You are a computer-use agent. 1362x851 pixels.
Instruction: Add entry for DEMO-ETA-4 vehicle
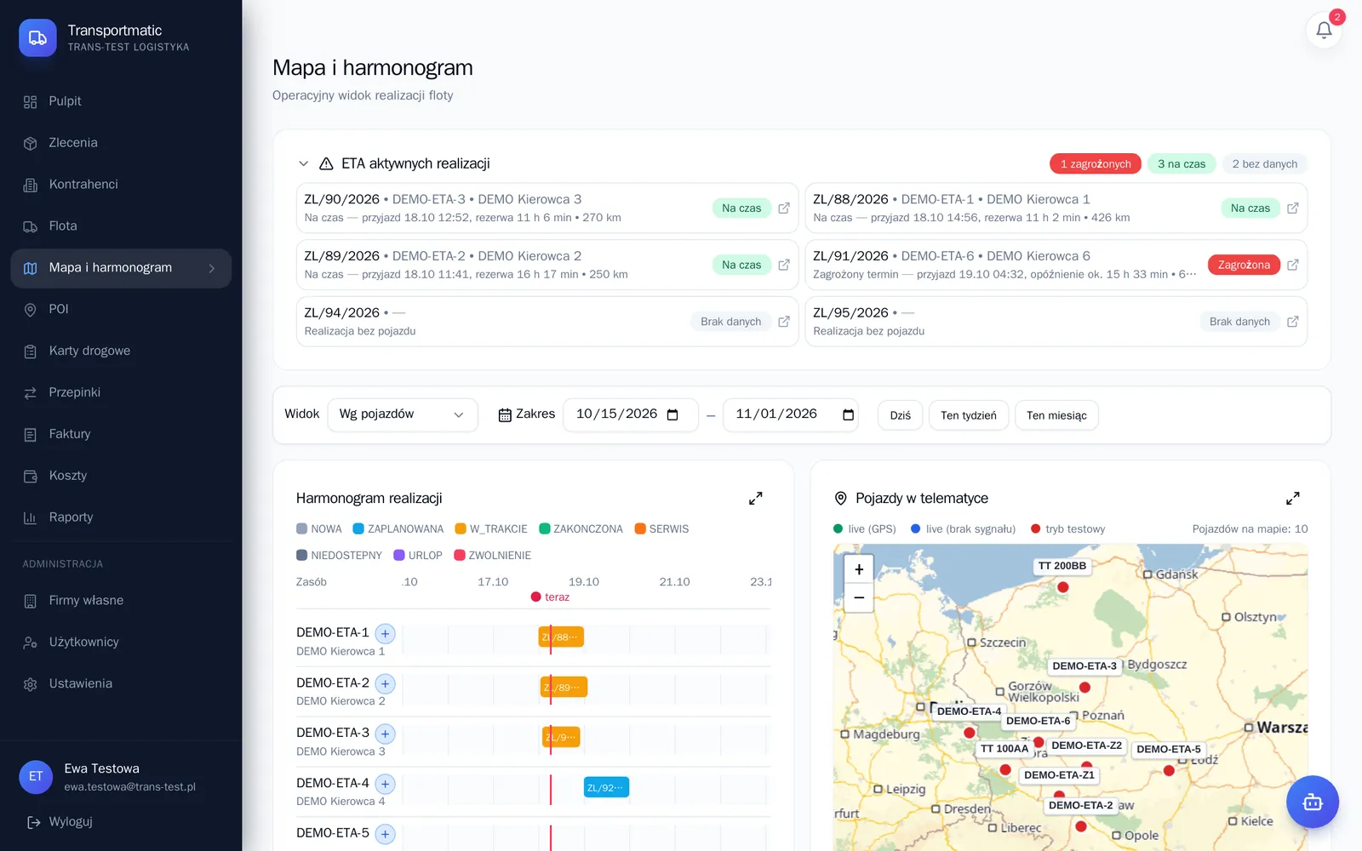[386, 785]
